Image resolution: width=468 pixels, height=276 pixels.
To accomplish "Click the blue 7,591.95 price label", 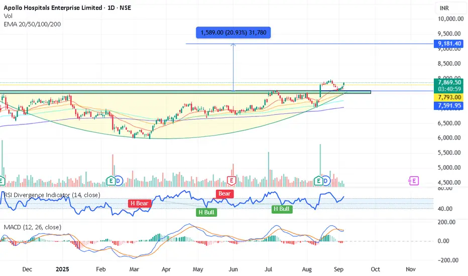I will coord(448,105).
